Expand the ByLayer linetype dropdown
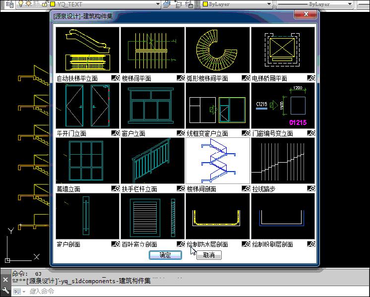This screenshot has width=370, height=297. 350,4
